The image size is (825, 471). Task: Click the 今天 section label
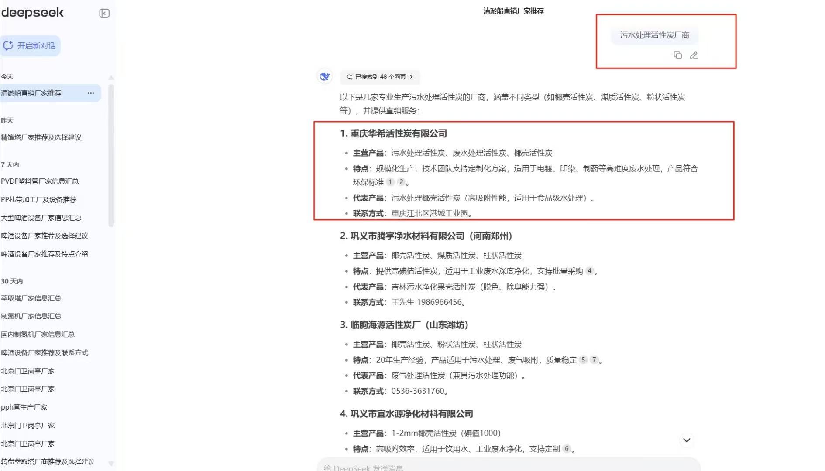coord(7,77)
